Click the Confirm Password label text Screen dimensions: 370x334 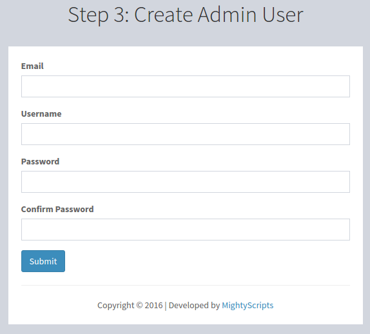tap(57, 209)
